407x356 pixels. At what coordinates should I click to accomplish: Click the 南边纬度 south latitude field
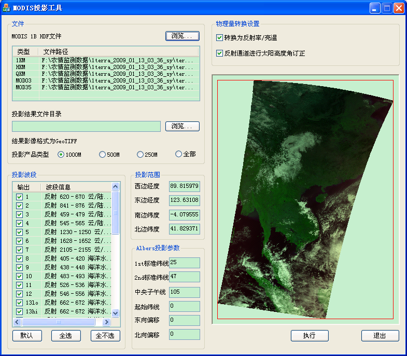click(x=185, y=215)
